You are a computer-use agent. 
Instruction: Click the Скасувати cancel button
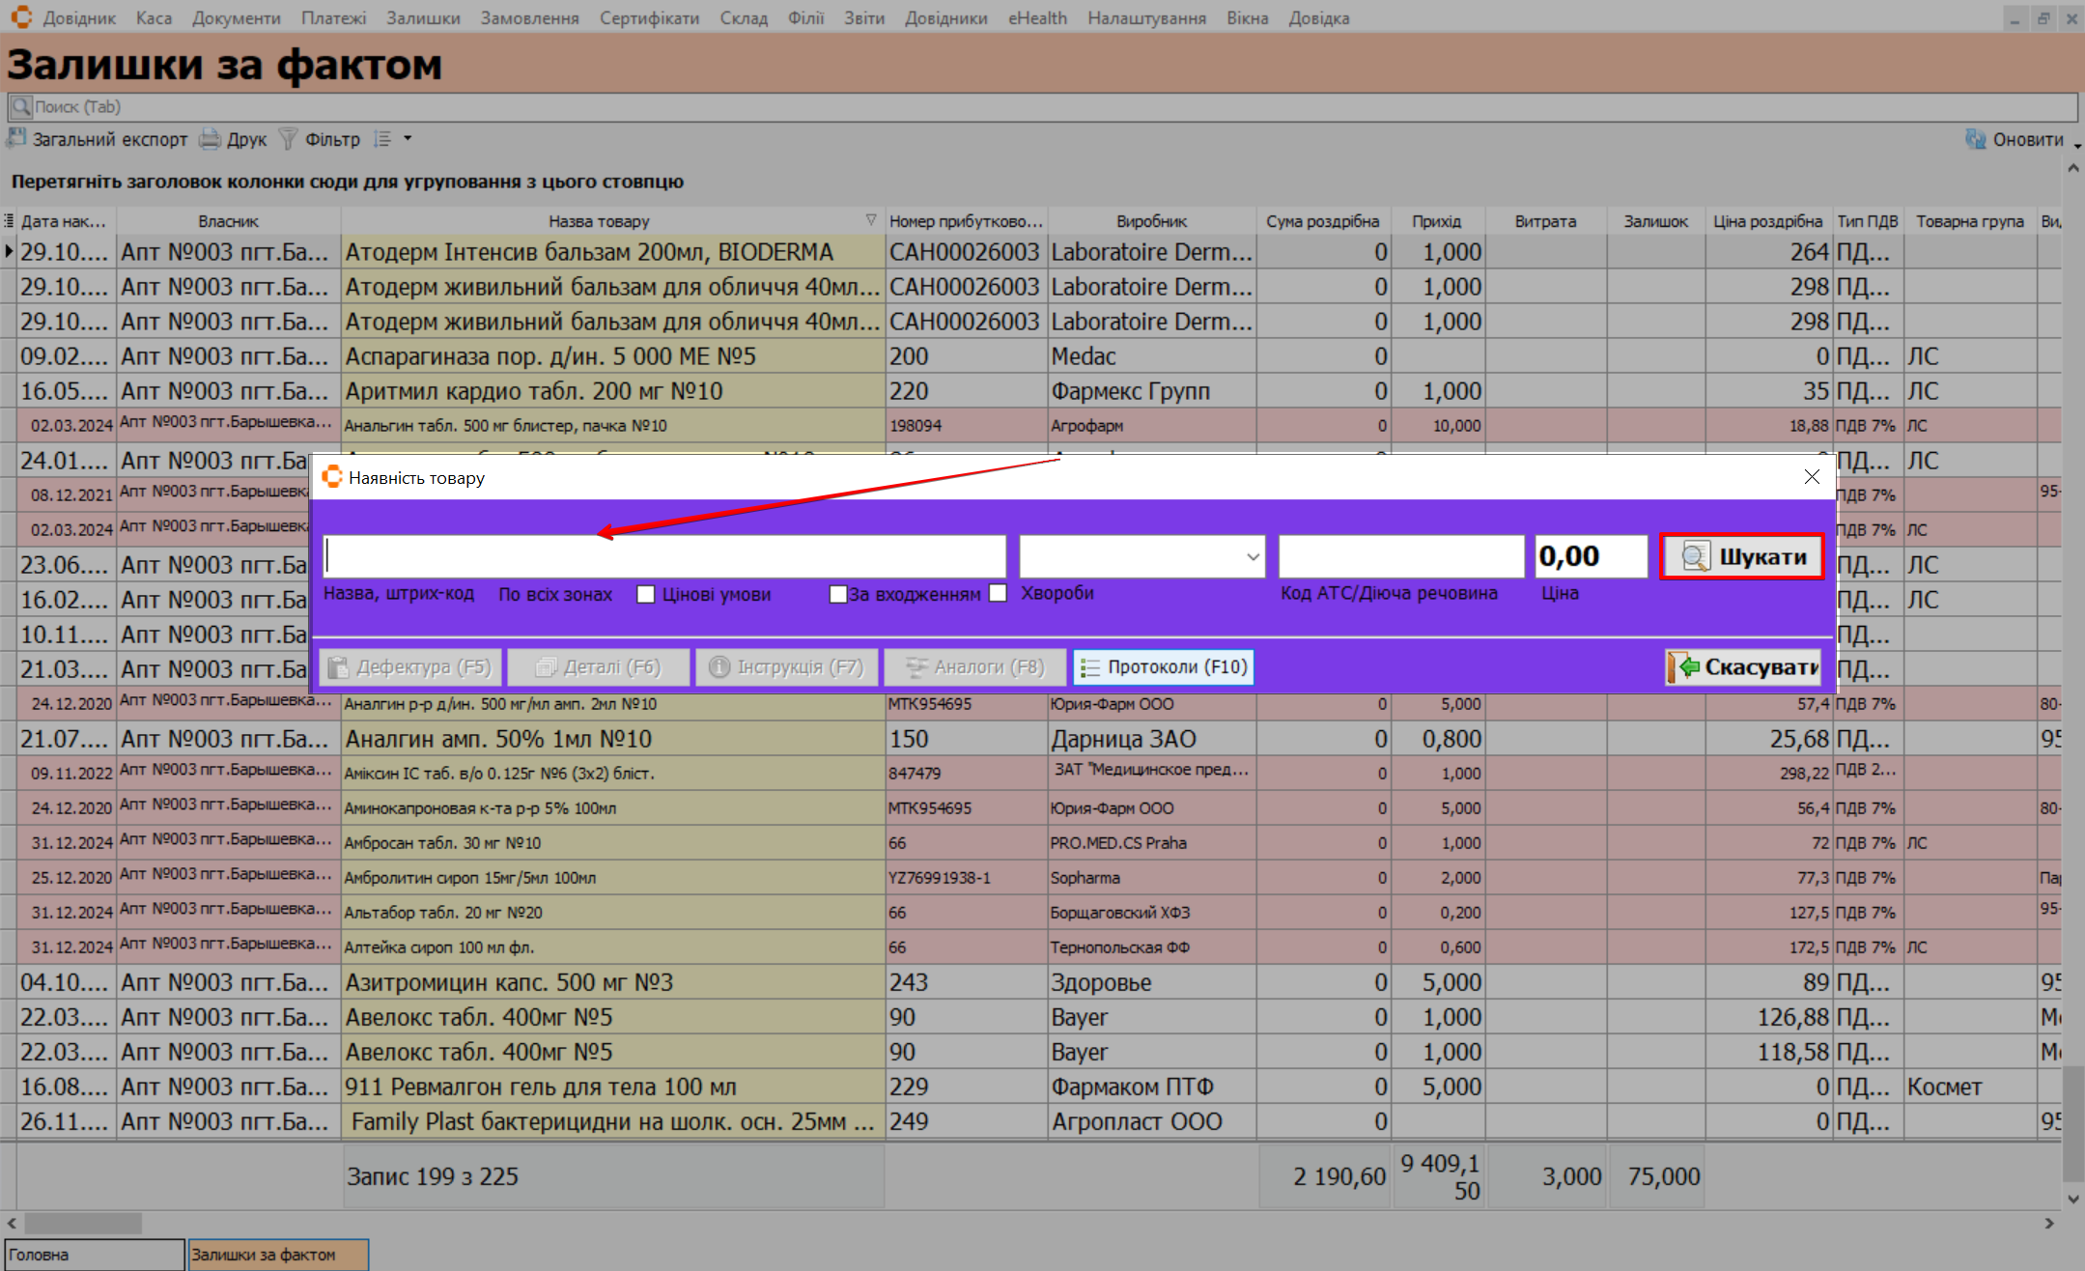pos(1744,666)
